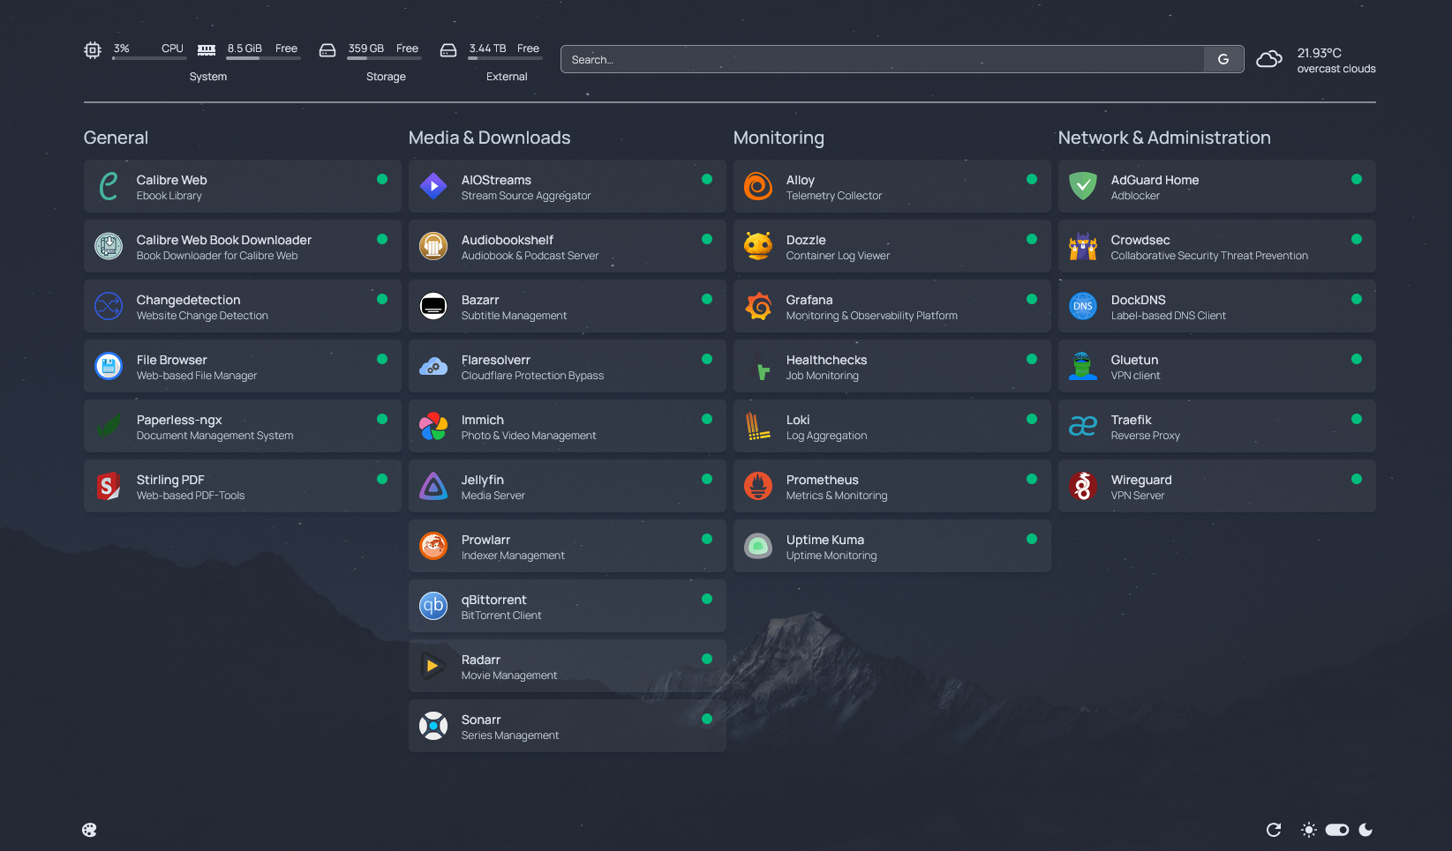Click the Sonarr icon
Viewport: 1452px width, 851px height.
coord(433,726)
